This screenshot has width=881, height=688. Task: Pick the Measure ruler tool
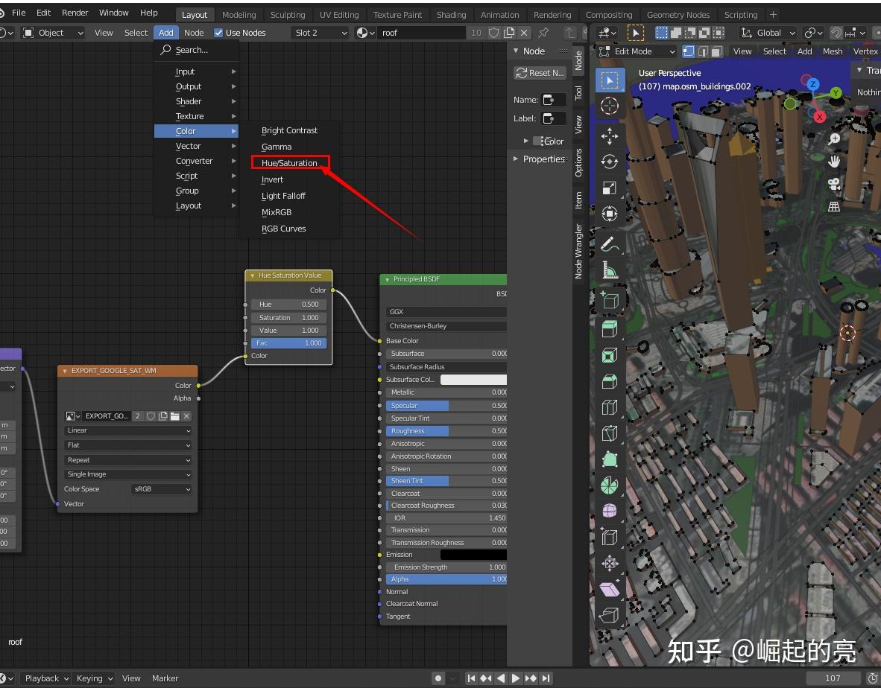610,270
